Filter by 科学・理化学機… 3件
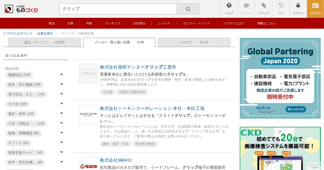Viewport: 324px width, 170px height. (x=25, y=162)
